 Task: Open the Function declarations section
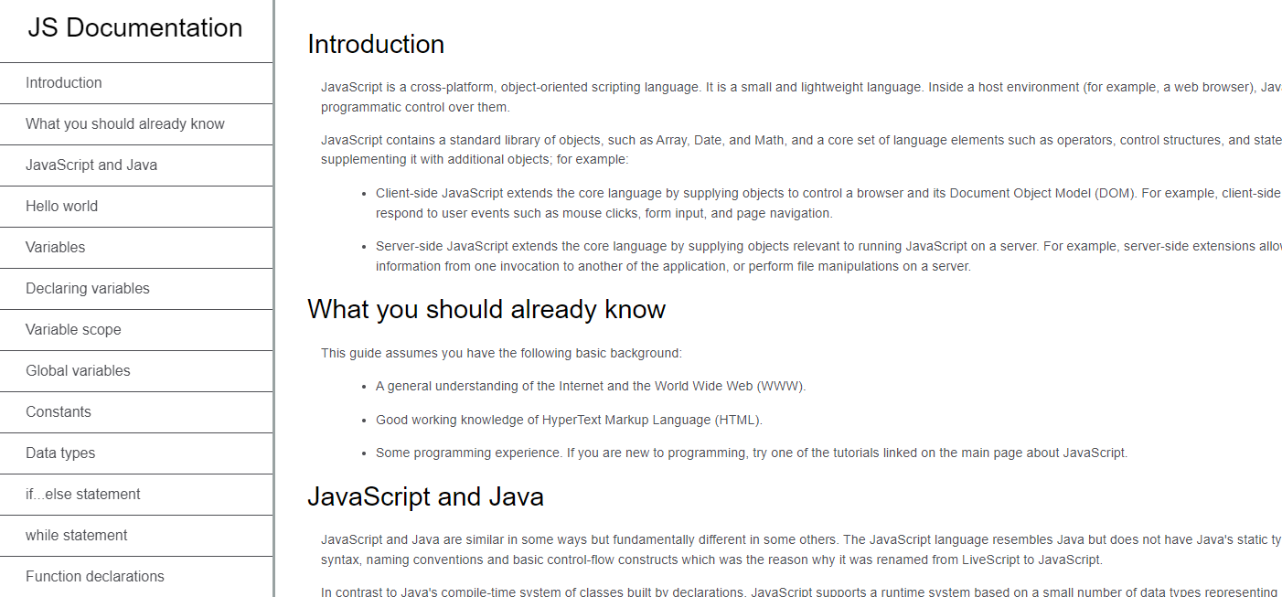[94, 576]
